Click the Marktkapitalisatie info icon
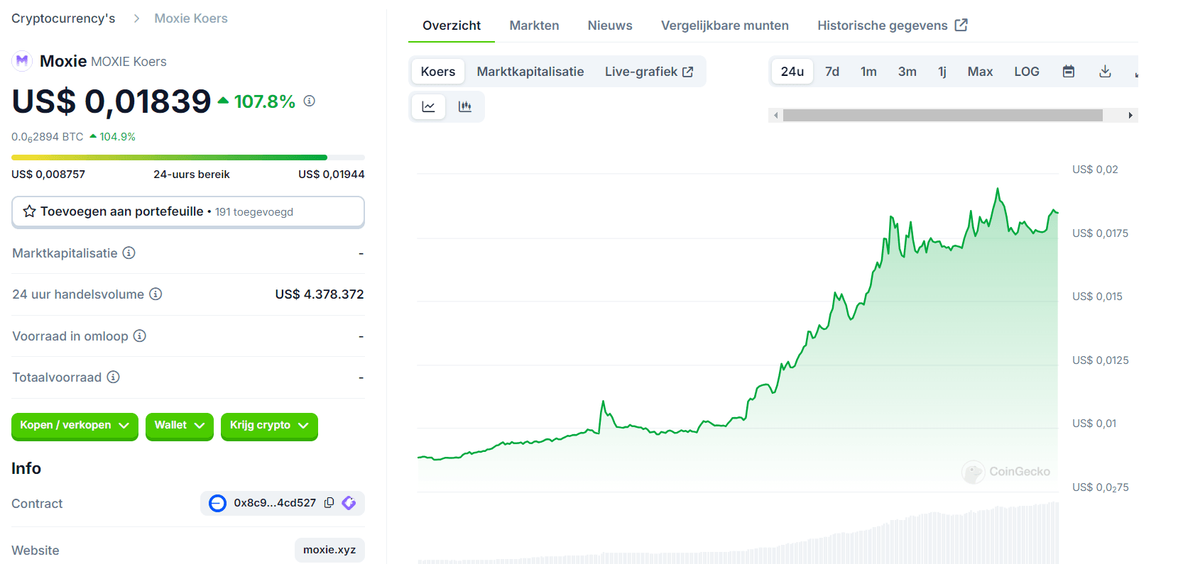 (129, 253)
